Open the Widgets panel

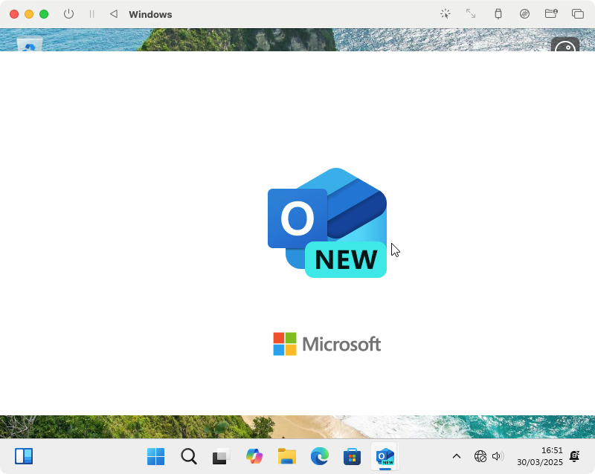24,456
